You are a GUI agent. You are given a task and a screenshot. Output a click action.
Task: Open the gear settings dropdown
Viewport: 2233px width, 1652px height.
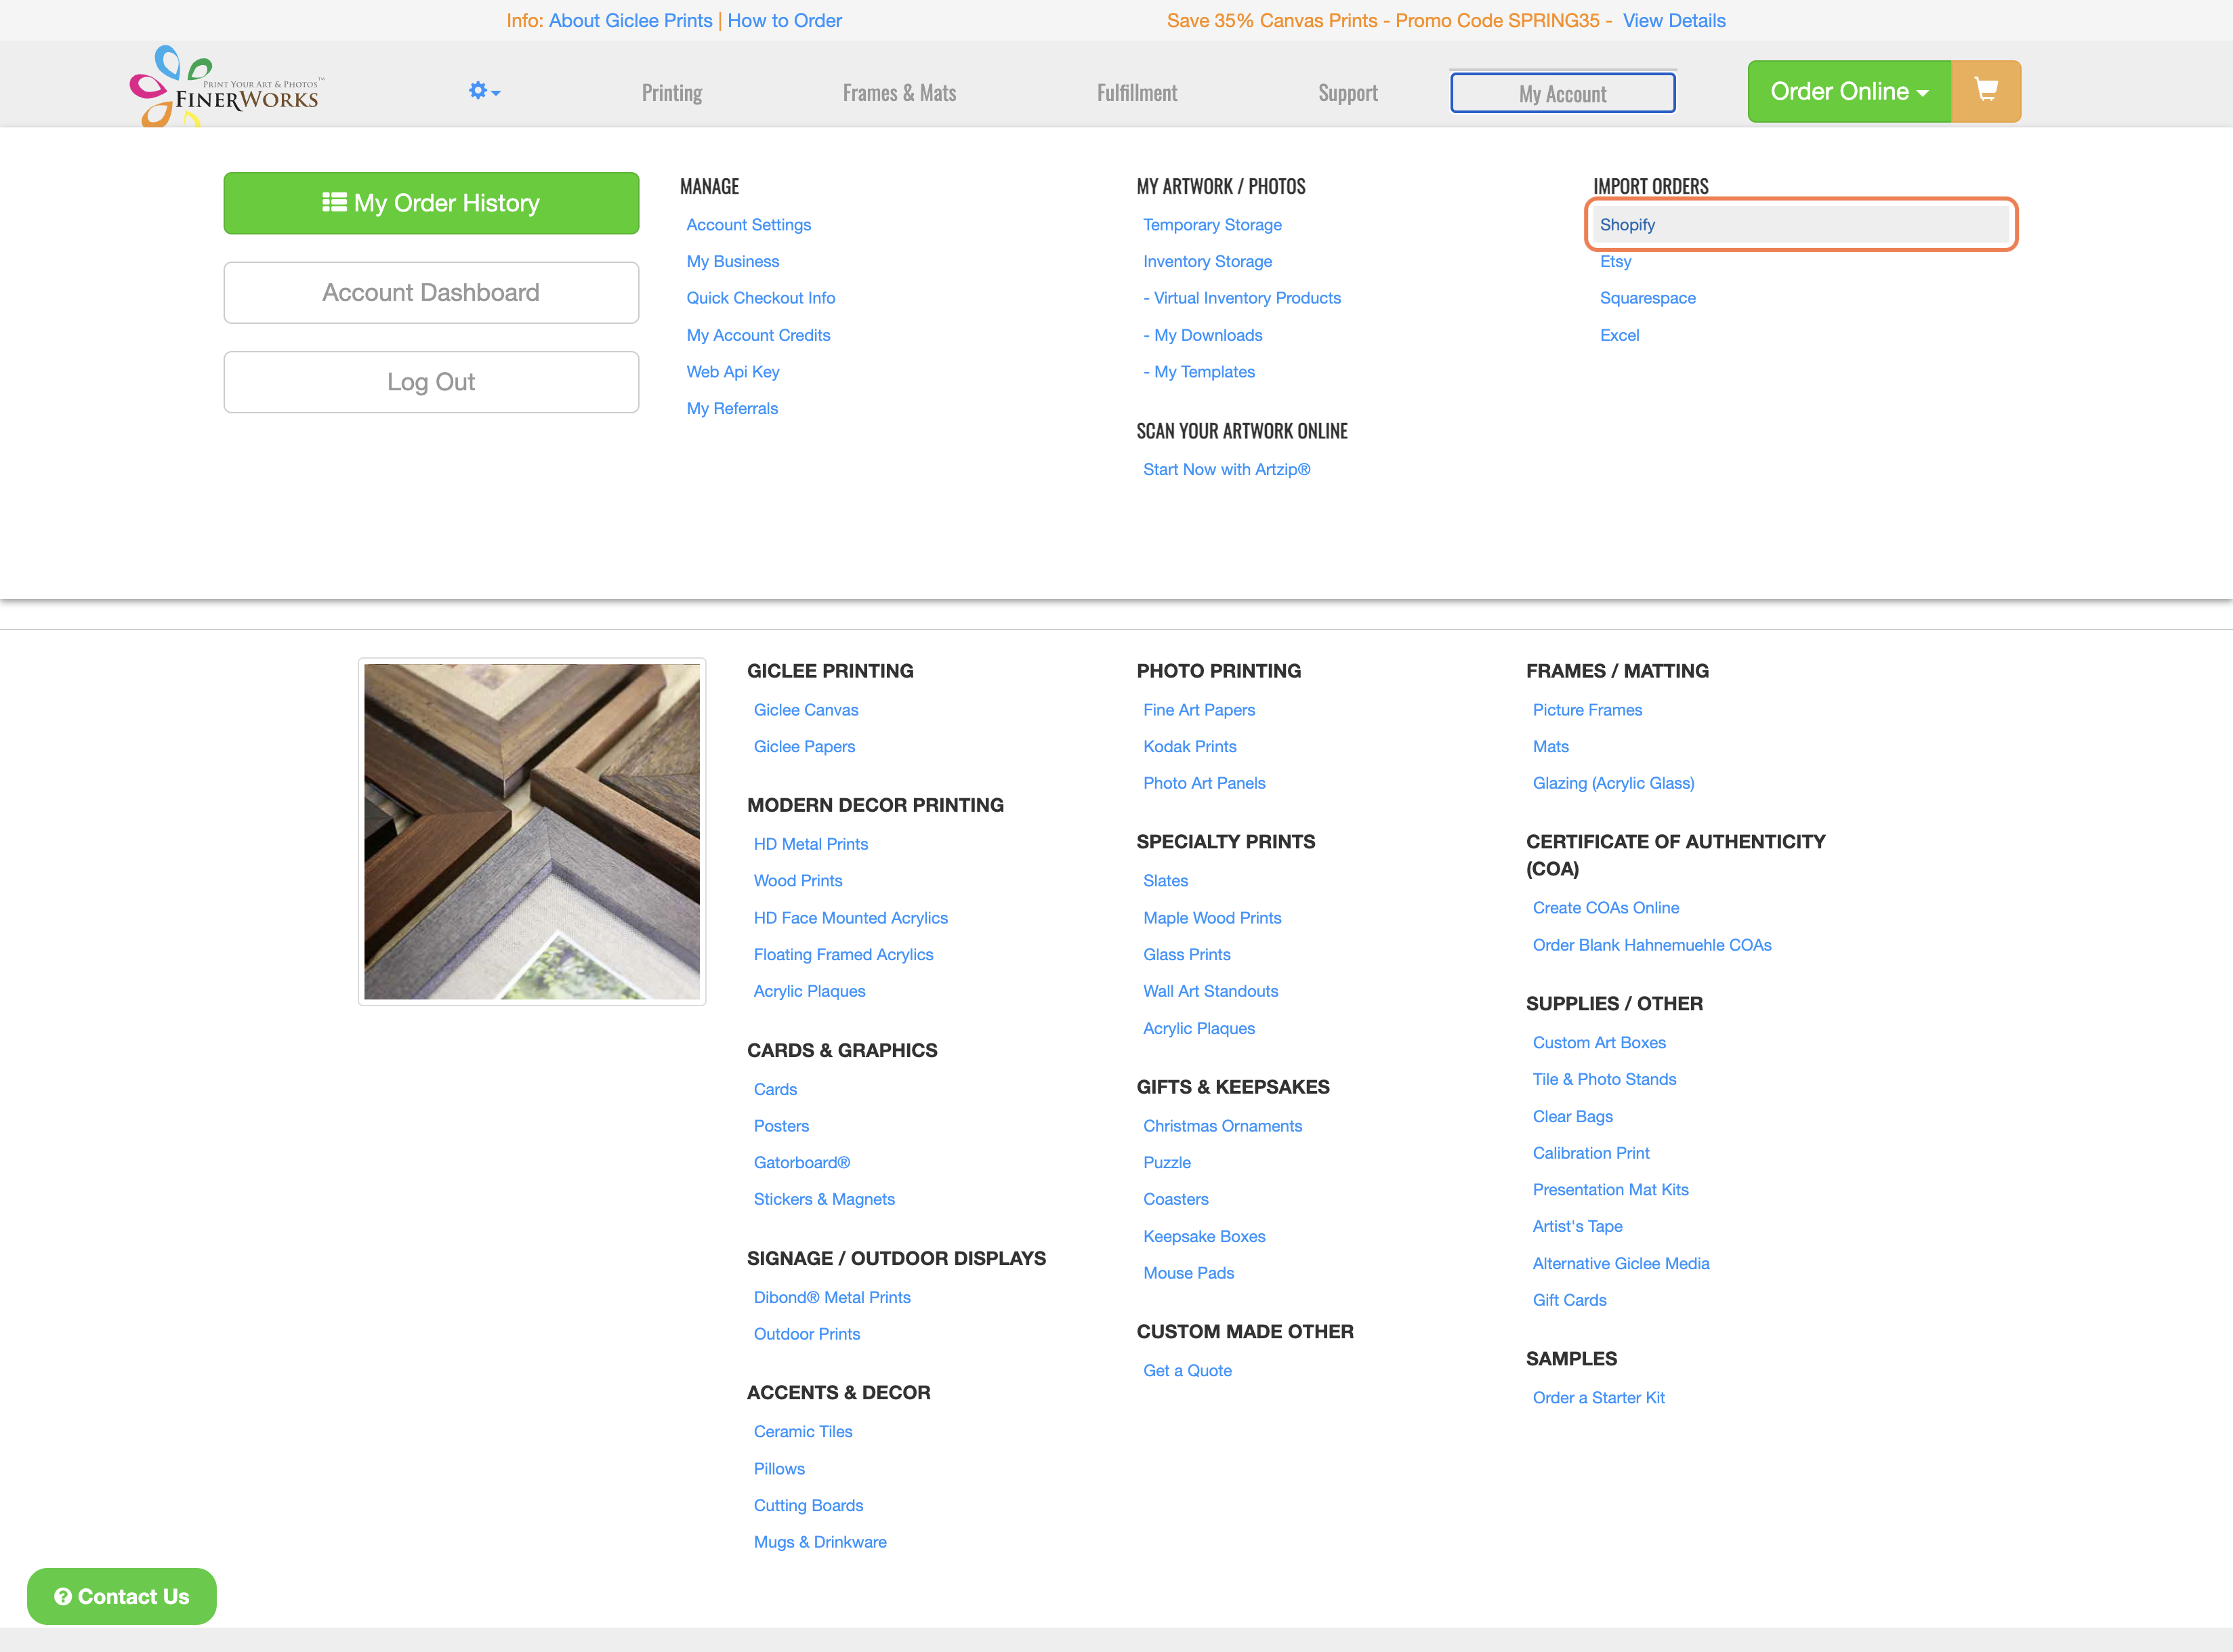tap(485, 92)
